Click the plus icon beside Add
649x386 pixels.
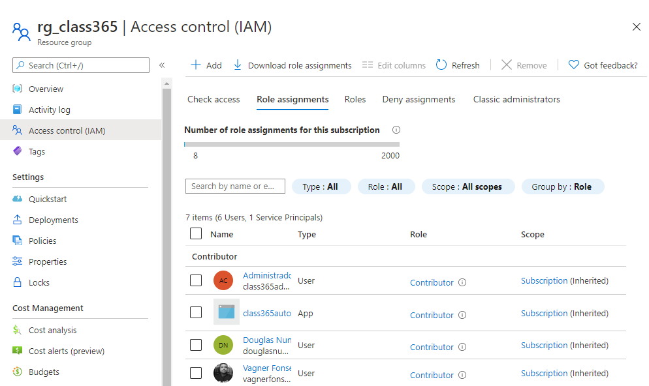(x=195, y=65)
